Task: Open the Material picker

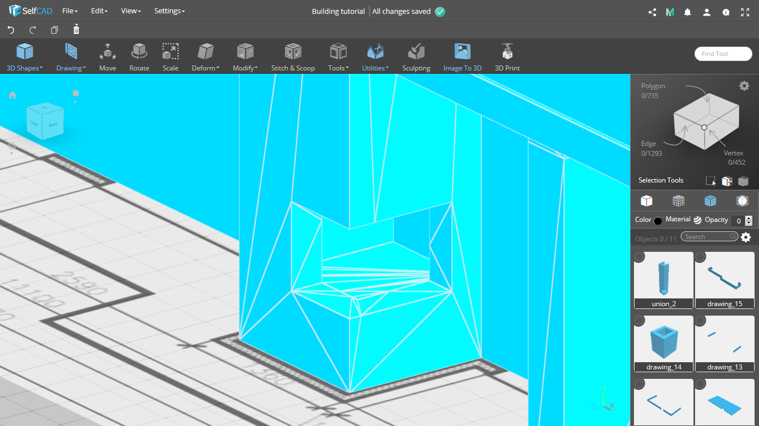Action: (697, 220)
